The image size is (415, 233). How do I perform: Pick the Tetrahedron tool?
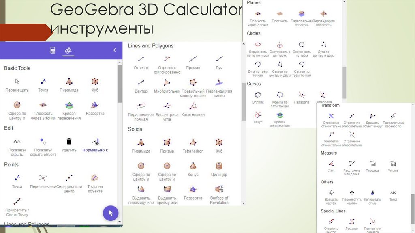click(x=193, y=146)
